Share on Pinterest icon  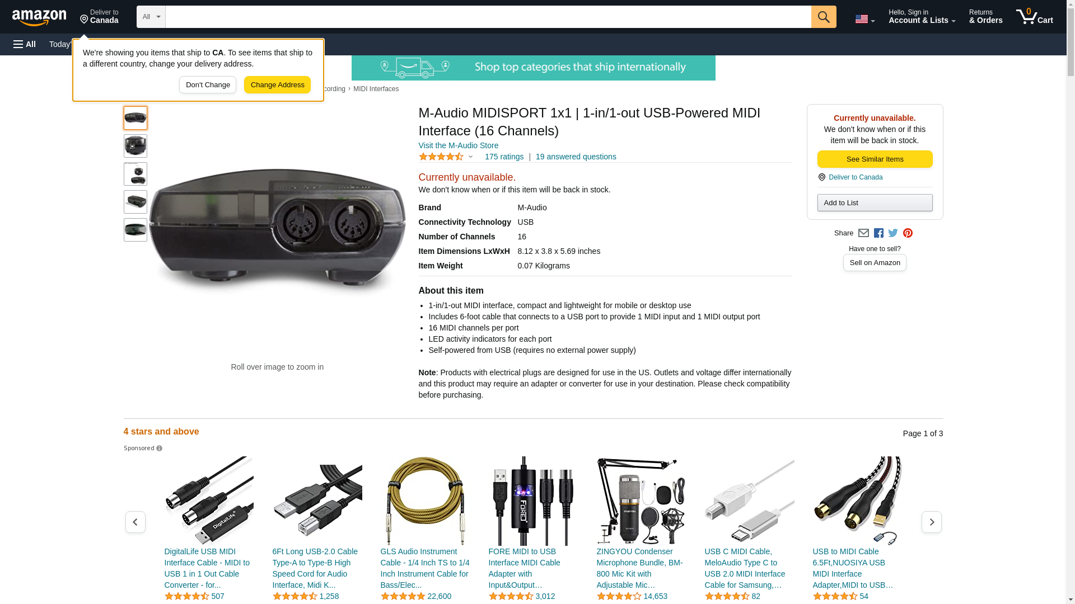[x=908, y=233]
